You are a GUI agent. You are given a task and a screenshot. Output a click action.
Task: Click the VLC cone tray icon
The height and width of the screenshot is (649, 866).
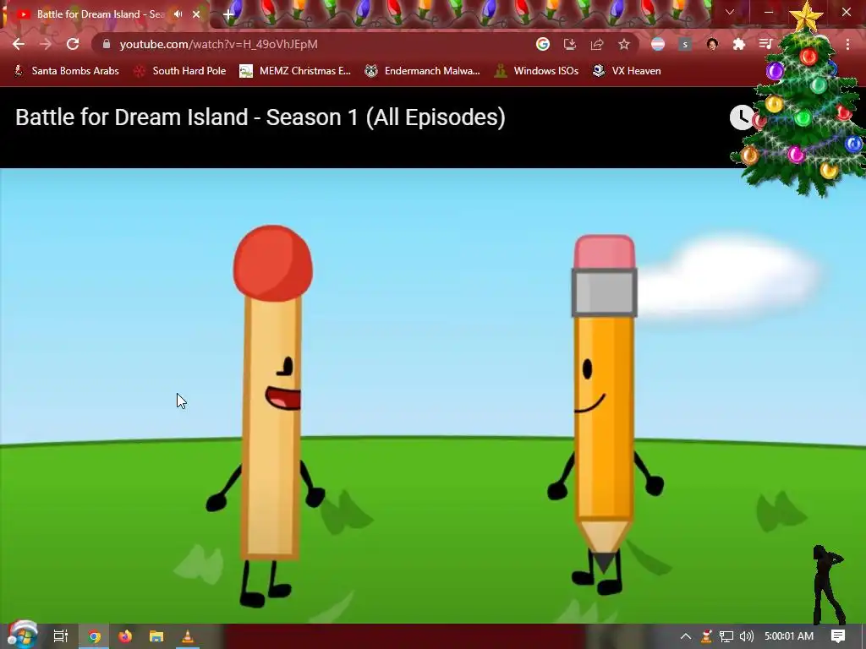point(706,636)
